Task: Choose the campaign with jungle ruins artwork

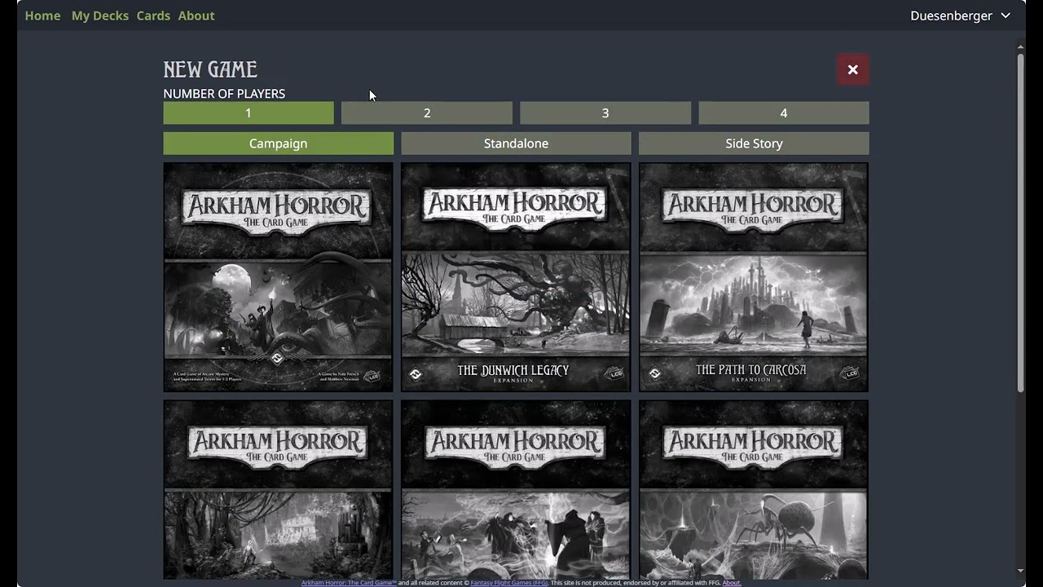Action: coord(278,489)
